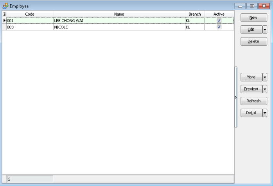Click the Detail button
The image size is (273, 186).
[251, 113]
